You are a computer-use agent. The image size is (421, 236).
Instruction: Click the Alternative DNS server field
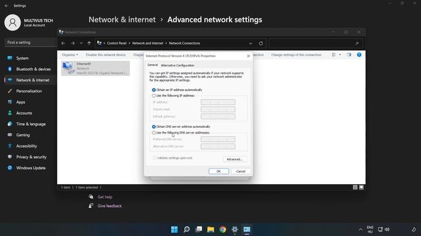(x=218, y=146)
